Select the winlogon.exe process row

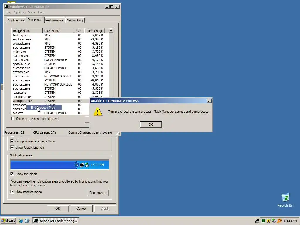pos(51,101)
